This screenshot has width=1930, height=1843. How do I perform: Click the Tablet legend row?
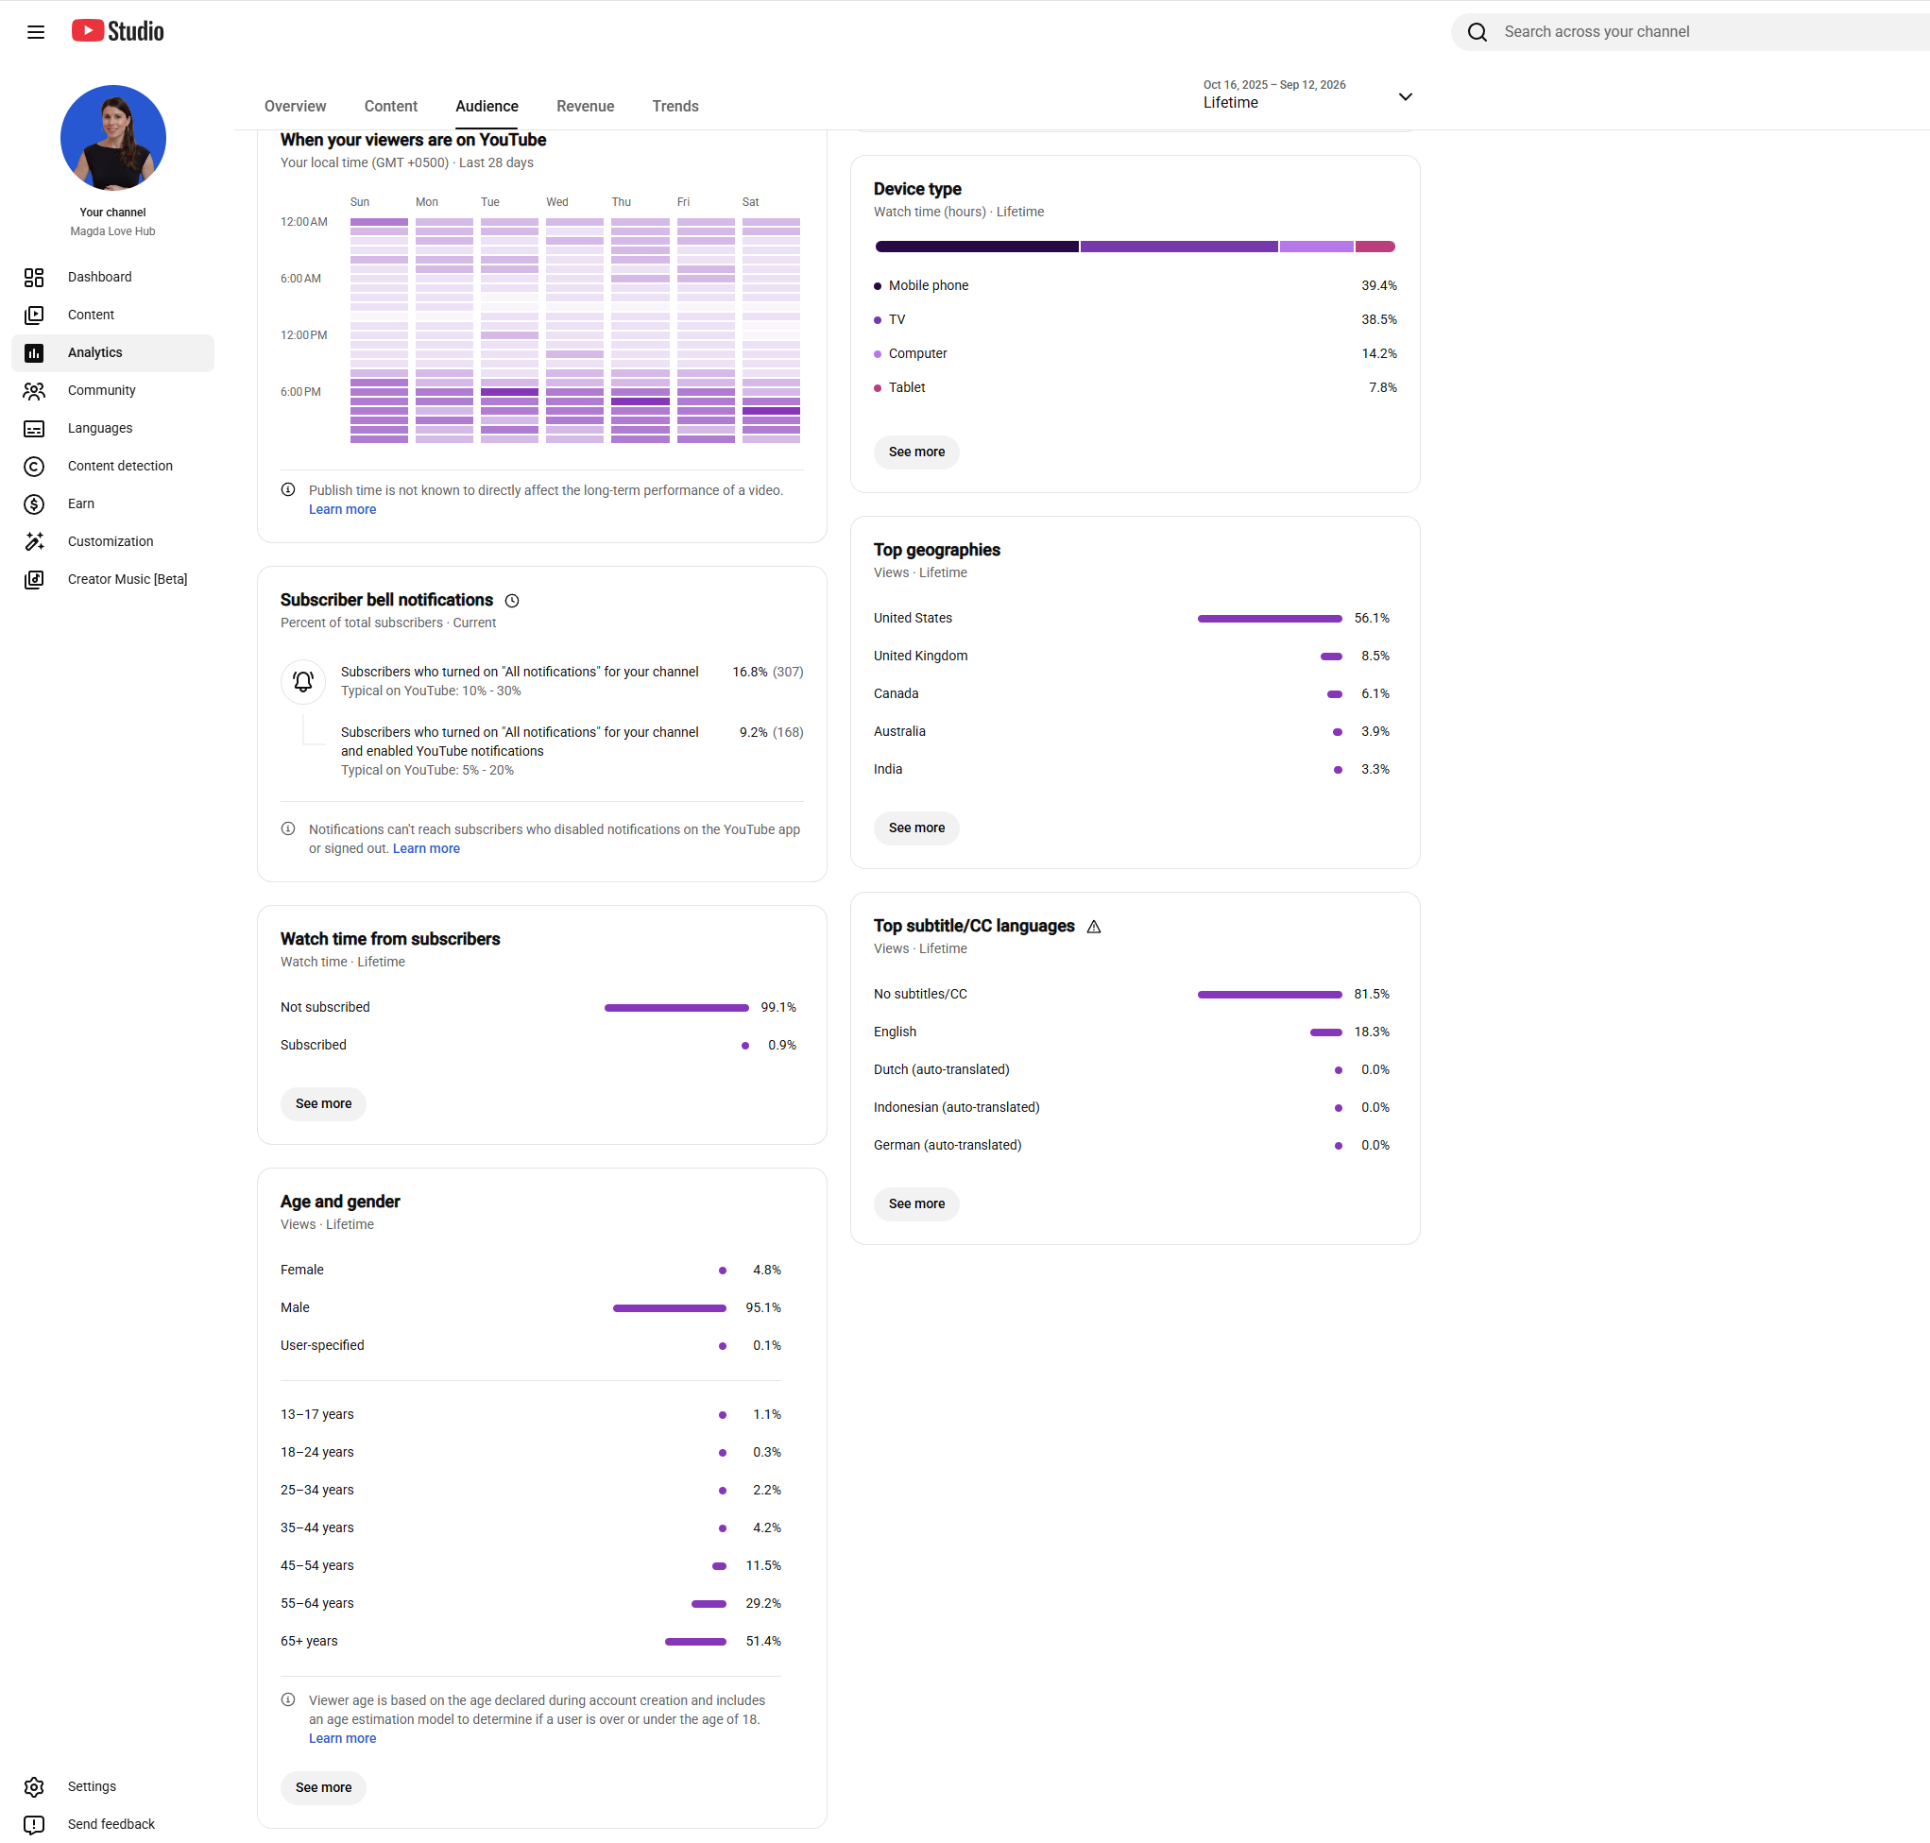coord(1134,387)
